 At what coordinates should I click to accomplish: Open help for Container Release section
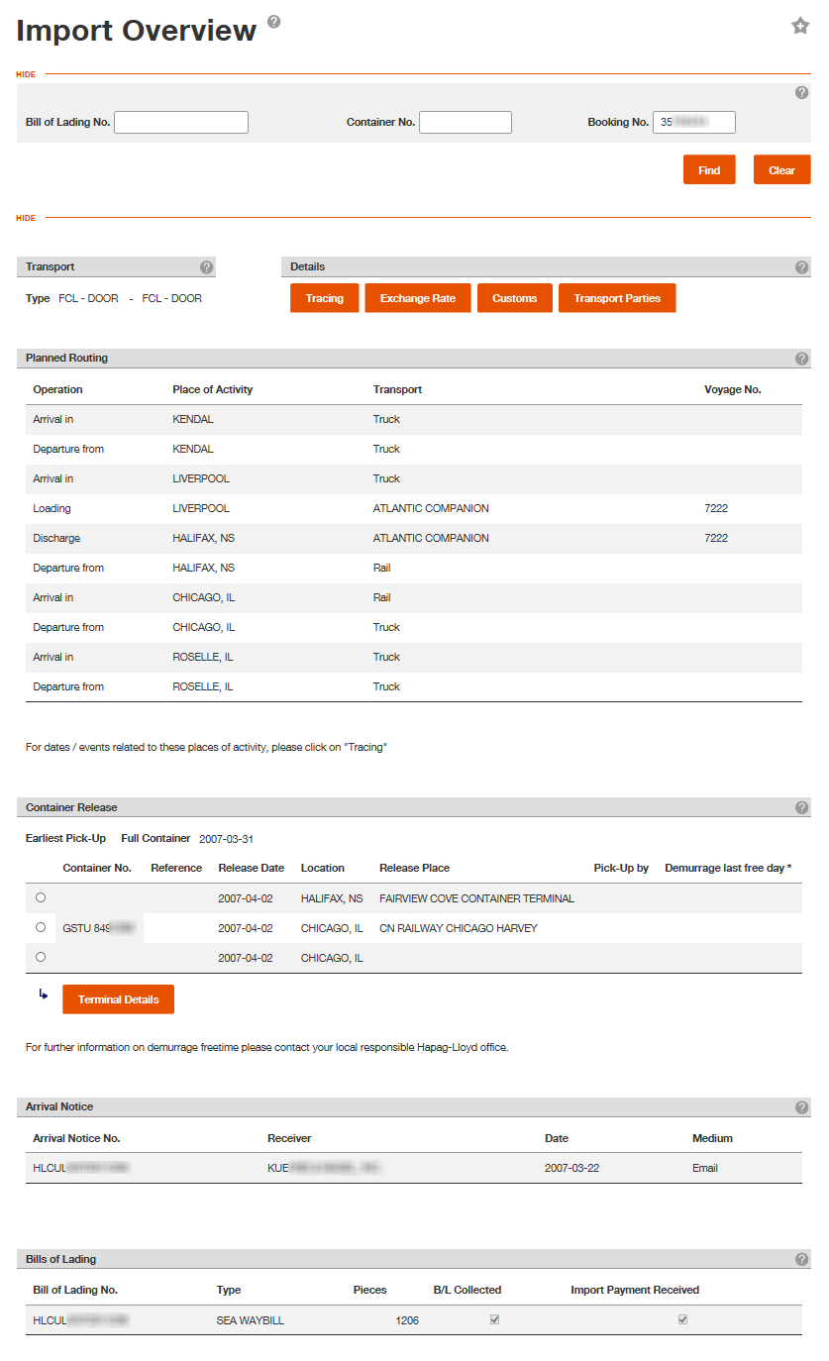[x=802, y=808]
